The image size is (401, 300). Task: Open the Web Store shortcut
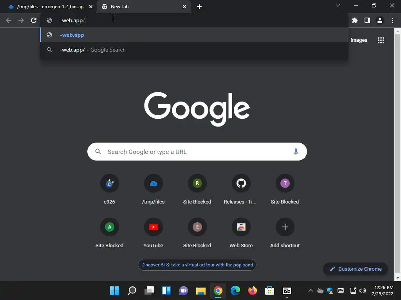click(x=241, y=233)
